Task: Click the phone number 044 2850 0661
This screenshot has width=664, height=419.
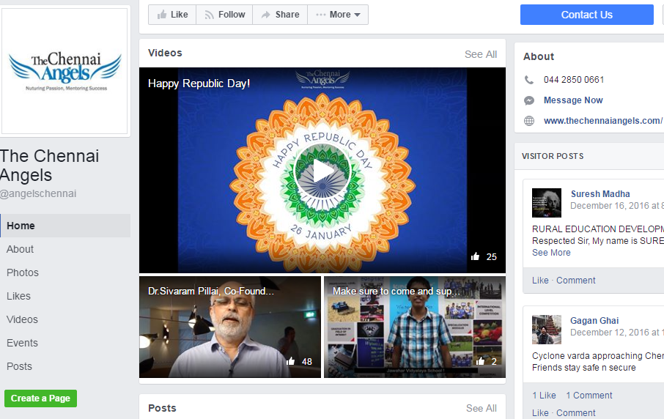Action: (574, 80)
